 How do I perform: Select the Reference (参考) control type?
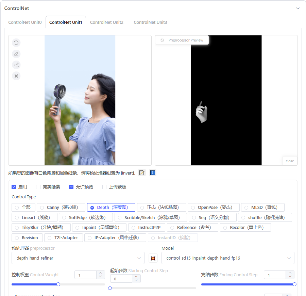[192, 228]
